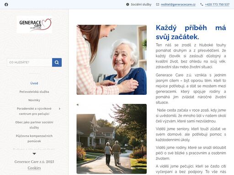Viewport: 234px width, 175px height.
Task: Click the heading Každý příběh má svůj začátek
Action: (x=191, y=32)
